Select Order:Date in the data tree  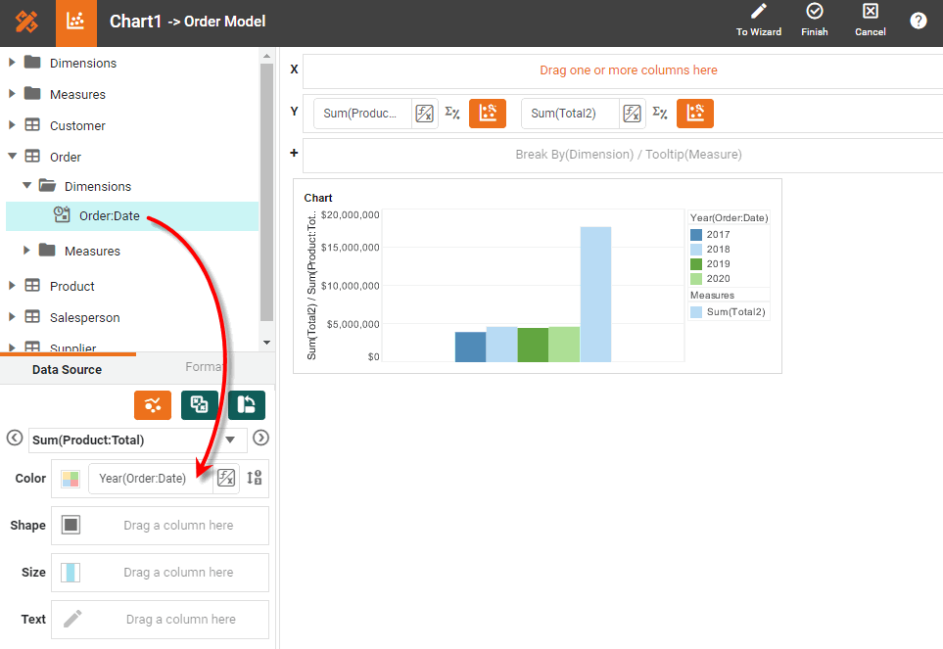(109, 215)
